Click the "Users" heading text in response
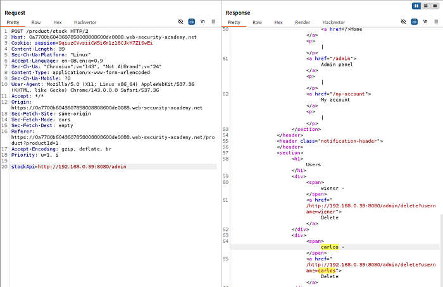Viewport: 443px width, 287px height. (x=313, y=164)
